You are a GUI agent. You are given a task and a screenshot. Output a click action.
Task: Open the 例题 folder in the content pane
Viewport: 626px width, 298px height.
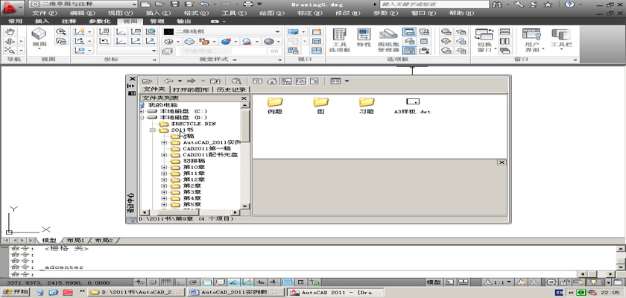point(275,106)
